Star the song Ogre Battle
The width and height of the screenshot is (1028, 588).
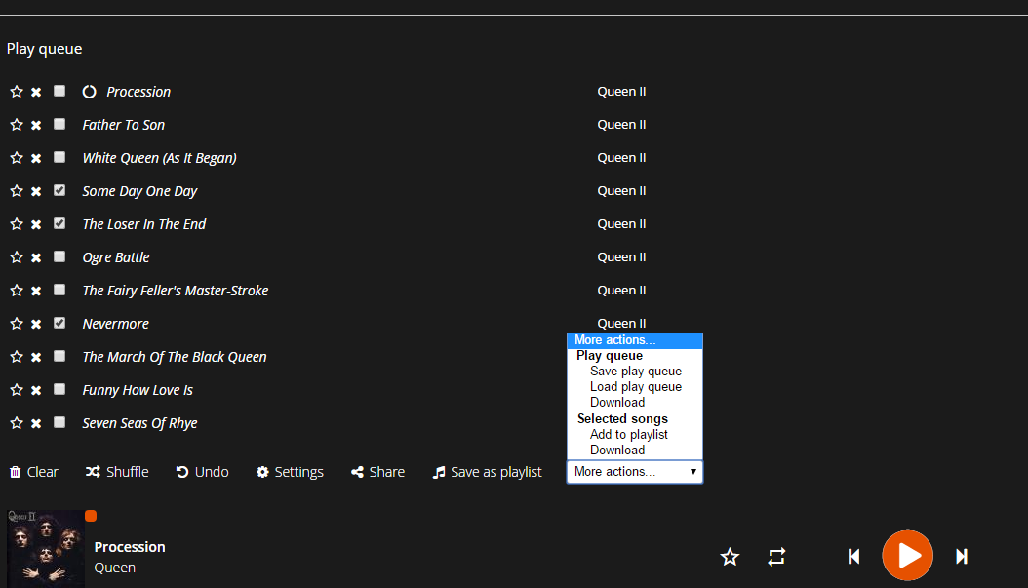coord(17,257)
